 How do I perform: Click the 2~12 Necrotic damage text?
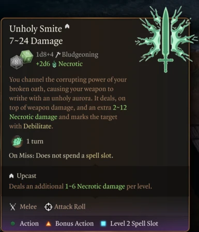[x=68, y=112]
